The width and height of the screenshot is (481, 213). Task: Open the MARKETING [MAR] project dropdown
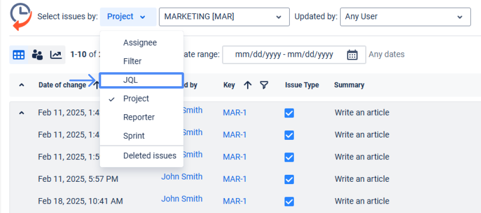click(223, 17)
